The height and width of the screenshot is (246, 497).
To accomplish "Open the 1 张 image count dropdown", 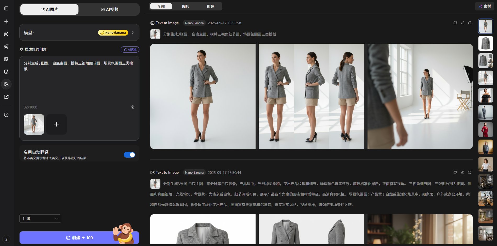I will [x=40, y=219].
